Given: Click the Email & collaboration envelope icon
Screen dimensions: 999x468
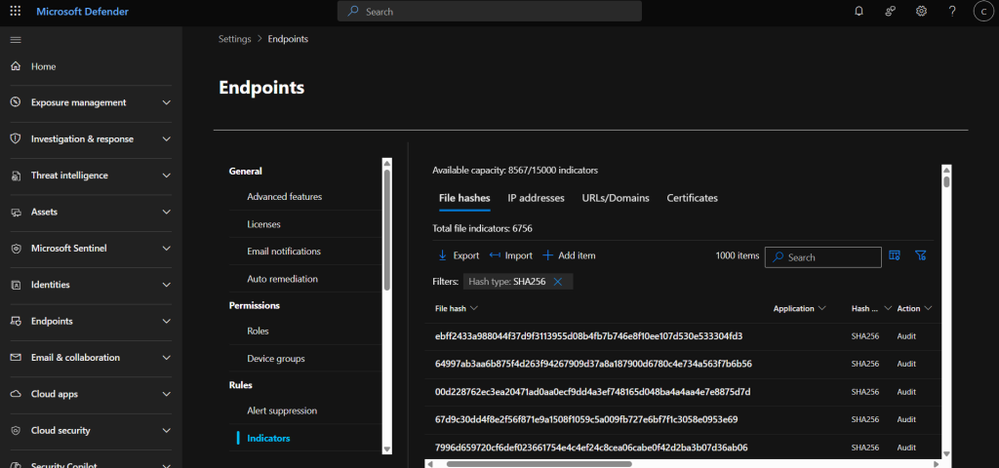Looking at the screenshot, I should point(16,358).
